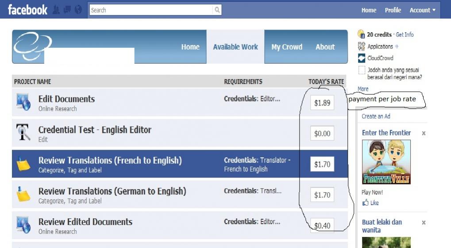Screen dimensions: 451x248
Task: Click the Edit Documents project icon
Action: [x=23, y=102]
